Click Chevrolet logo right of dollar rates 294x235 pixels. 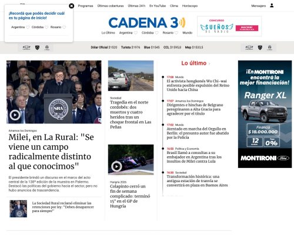pos(249,48)
